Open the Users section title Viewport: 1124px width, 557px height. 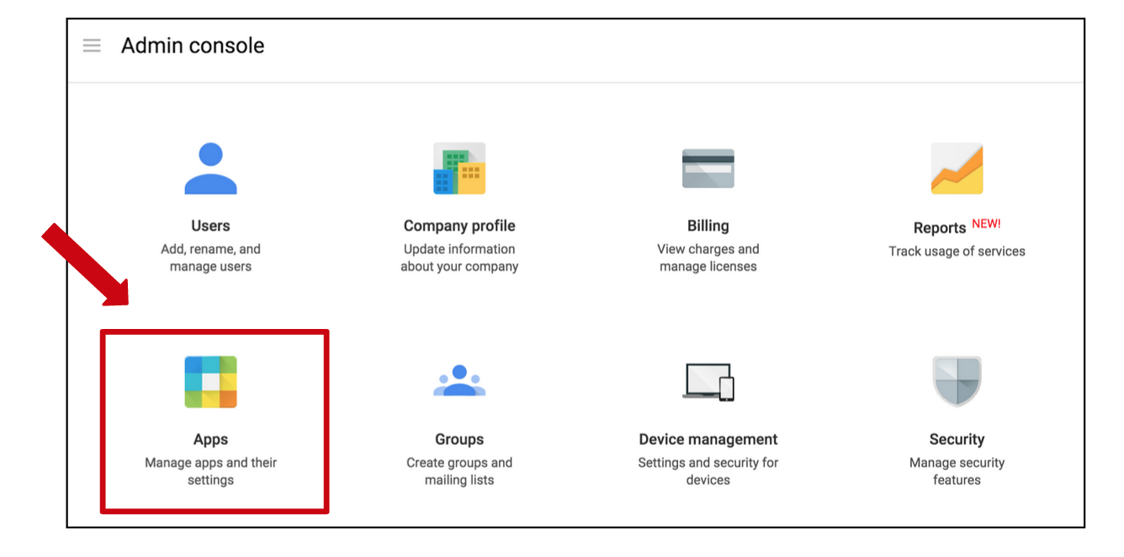(x=210, y=225)
